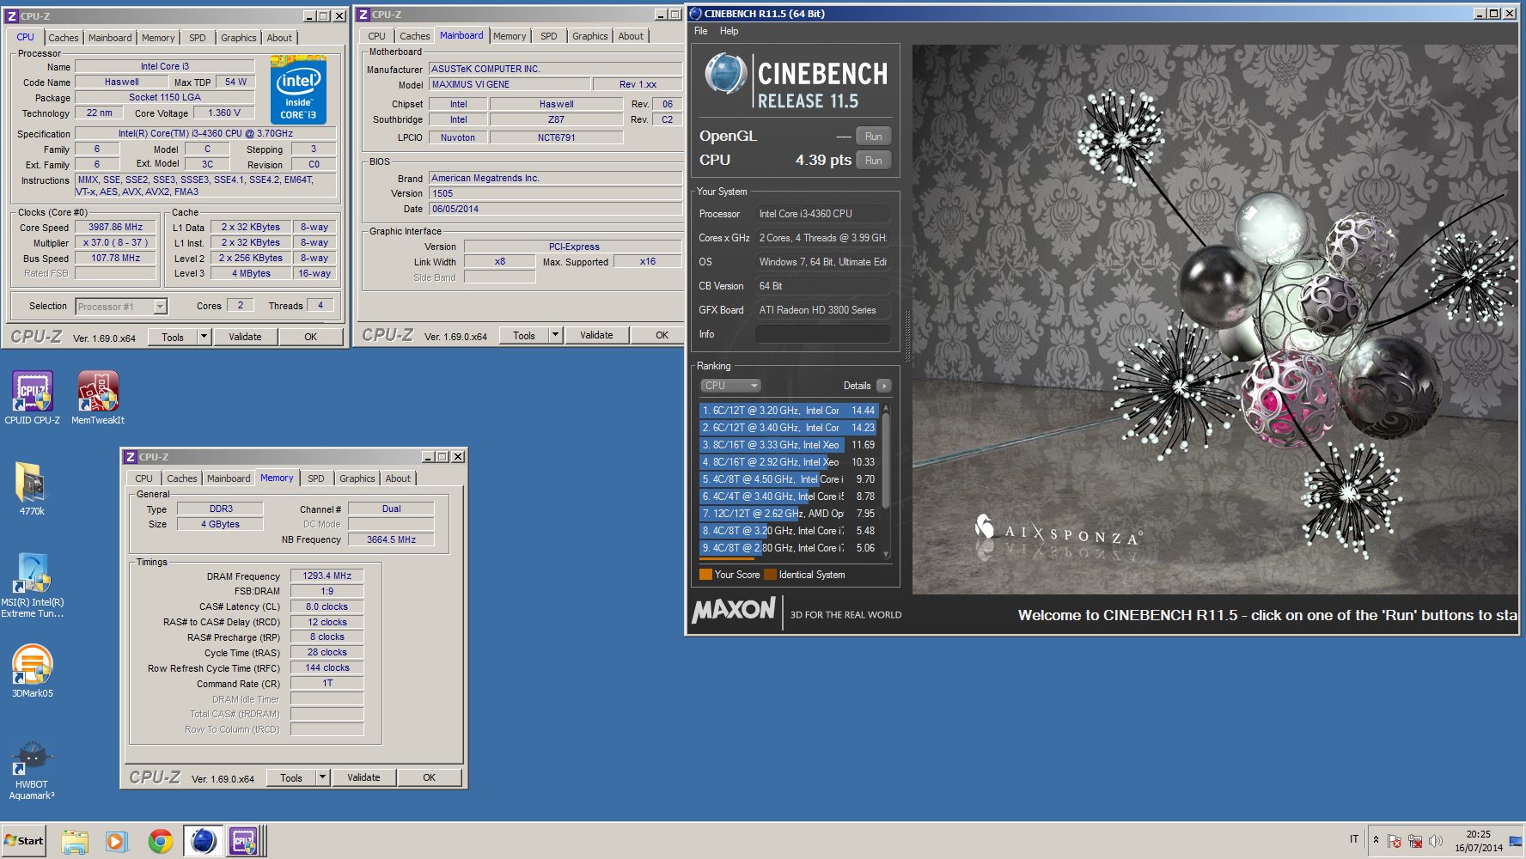Launch Google Chrome from the taskbar

(x=160, y=841)
